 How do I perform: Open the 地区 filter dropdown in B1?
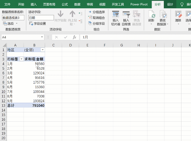[x=43, y=50]
